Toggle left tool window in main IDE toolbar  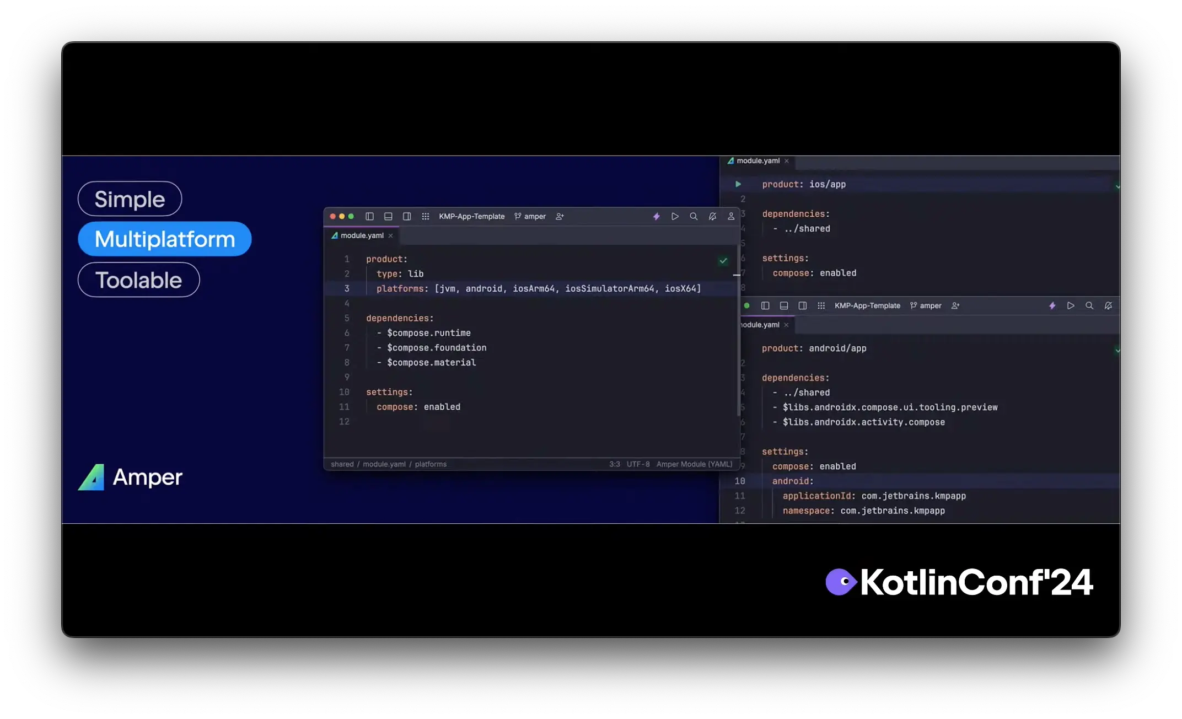(x=369, y=217)
